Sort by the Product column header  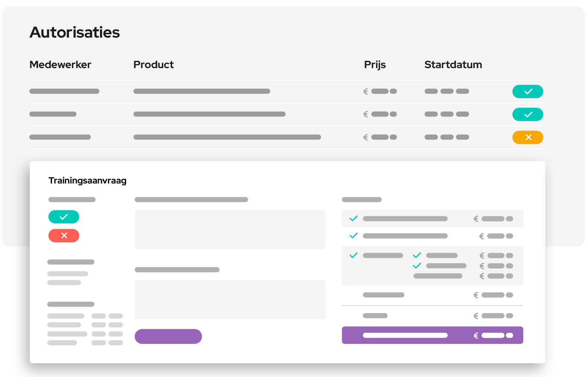tap(154, 65)
